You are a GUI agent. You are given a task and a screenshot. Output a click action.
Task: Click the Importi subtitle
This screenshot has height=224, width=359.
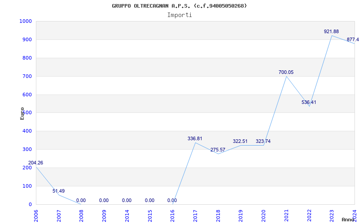(x=179, y=15)
